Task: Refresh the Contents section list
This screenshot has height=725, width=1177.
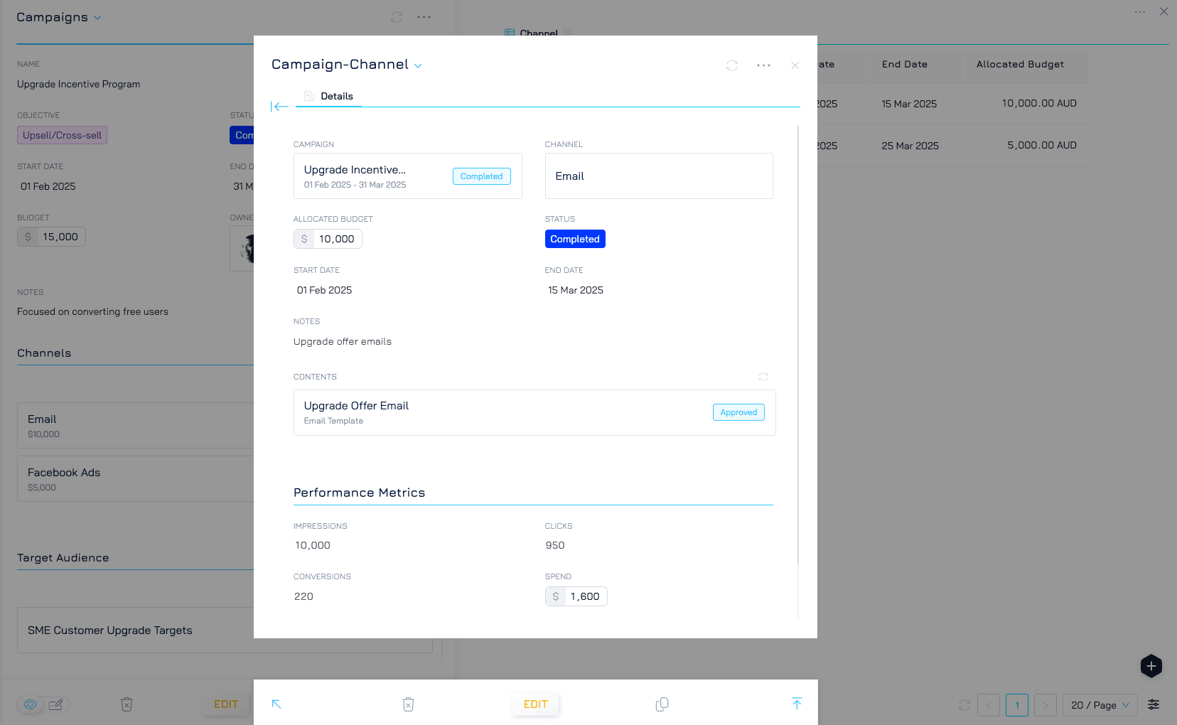Action: pos(763,377)
